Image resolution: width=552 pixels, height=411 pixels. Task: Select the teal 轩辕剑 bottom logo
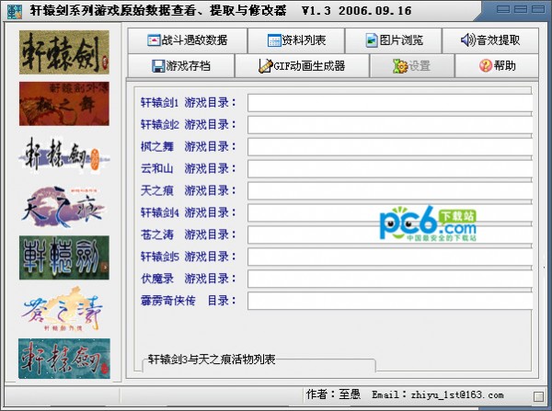[x=64, y=359]
